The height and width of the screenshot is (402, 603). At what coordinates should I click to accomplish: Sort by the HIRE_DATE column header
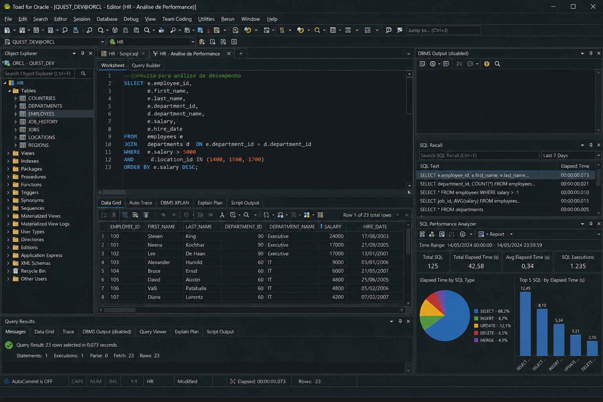[x=375, y=227]
